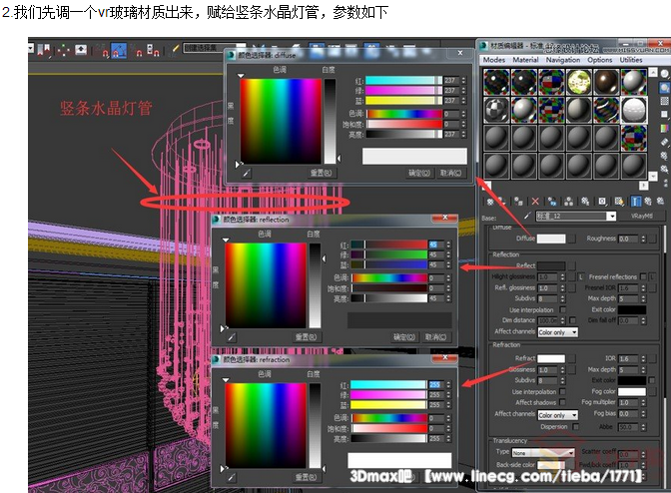This screenshot has width=671, height=493.
Task: Click Spinner Snap icon in main toolbar
Action: pyautogui.click(x=153, y=51)
